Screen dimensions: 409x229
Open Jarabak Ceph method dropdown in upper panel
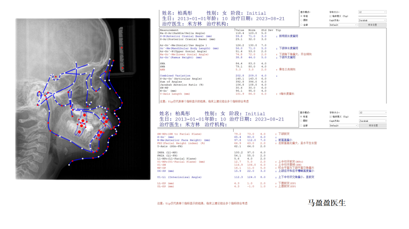coord(372,20)
